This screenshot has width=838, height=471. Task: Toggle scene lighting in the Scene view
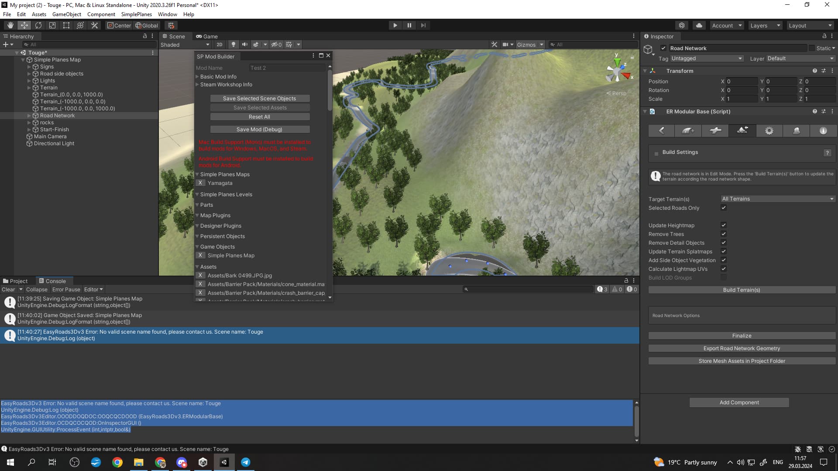234,44
